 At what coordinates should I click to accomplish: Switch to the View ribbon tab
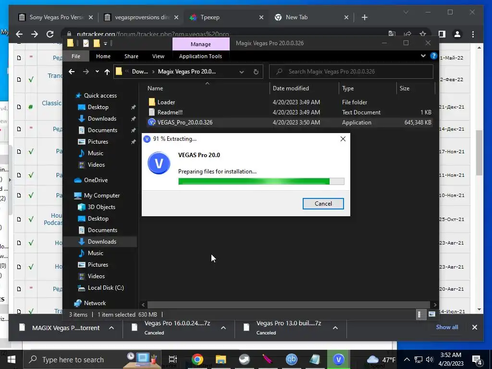click(x=158, y=56)
